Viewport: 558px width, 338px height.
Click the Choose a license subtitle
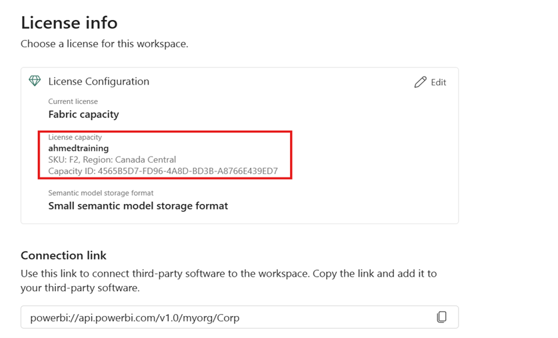click(105, 44)
